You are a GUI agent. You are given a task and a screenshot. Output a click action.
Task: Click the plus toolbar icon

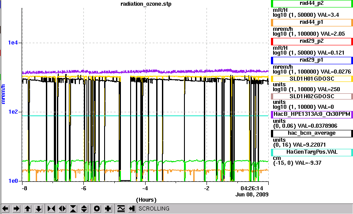click(108, 209)
